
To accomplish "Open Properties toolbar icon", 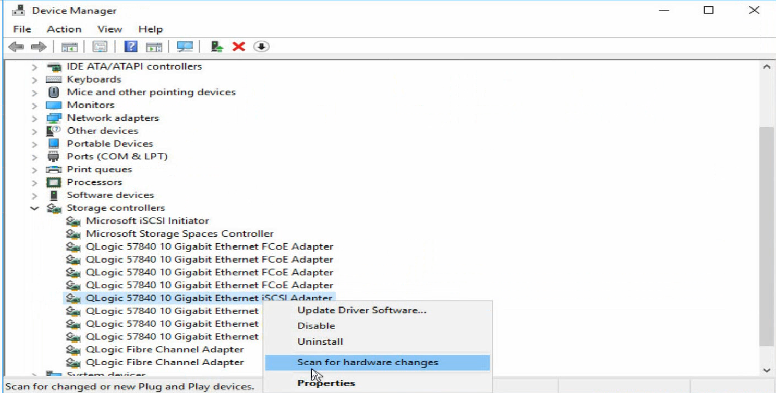I will pos(100,47).
